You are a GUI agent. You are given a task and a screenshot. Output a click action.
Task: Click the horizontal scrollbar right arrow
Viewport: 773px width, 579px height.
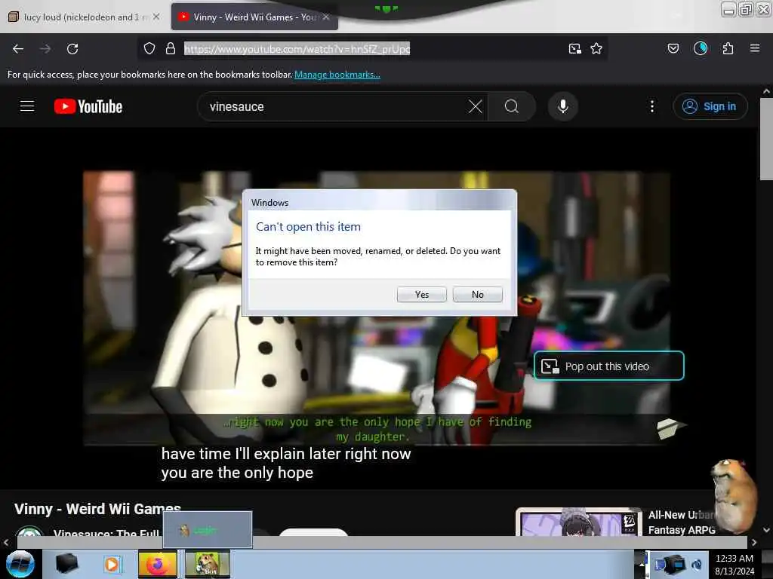pos(754,543)
